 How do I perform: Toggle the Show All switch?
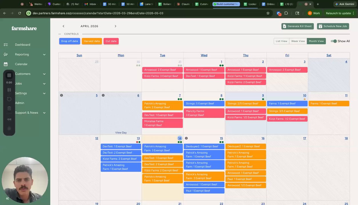[334, 41]
